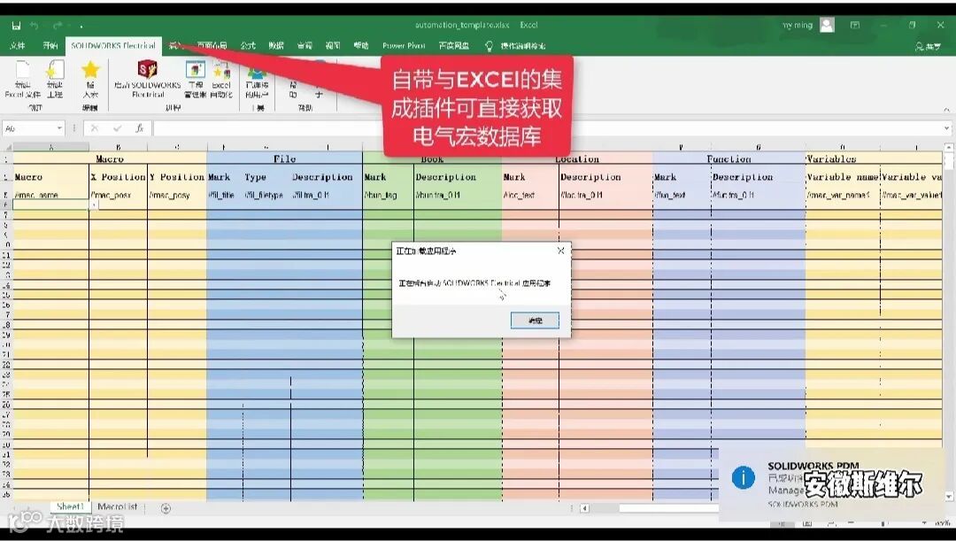Select the Sheet1 worksheet tab
This screenshot has width=956, height=541.
coord(70,506)
